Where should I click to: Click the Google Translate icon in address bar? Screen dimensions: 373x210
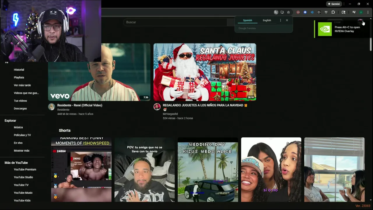point(276,12)
